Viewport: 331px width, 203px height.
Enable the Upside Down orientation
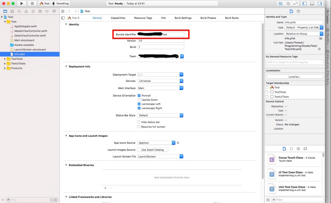(139, 100)
